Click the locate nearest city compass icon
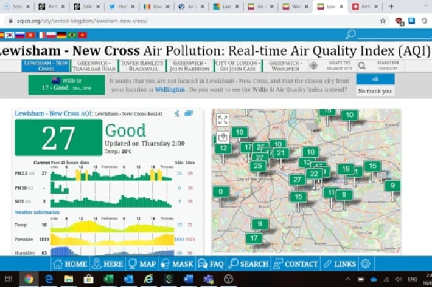This screenshot has height=287, width=432. tap(314, 66)
